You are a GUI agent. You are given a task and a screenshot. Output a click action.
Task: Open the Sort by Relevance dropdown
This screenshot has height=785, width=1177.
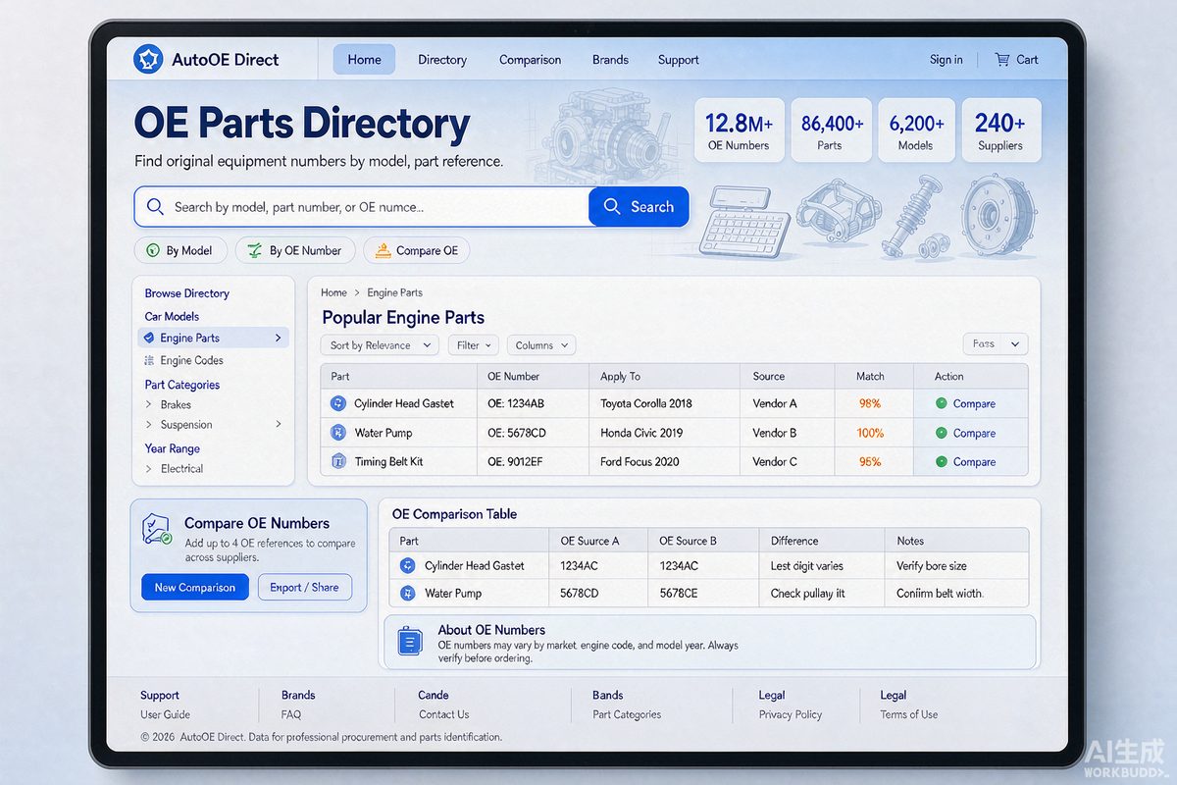click(380, 345)
